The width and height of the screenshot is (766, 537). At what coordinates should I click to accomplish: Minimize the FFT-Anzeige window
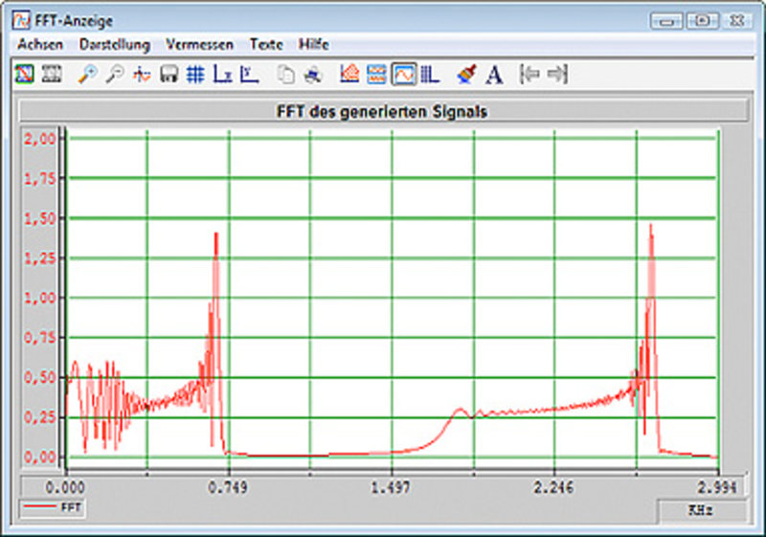tap(666, 20)
